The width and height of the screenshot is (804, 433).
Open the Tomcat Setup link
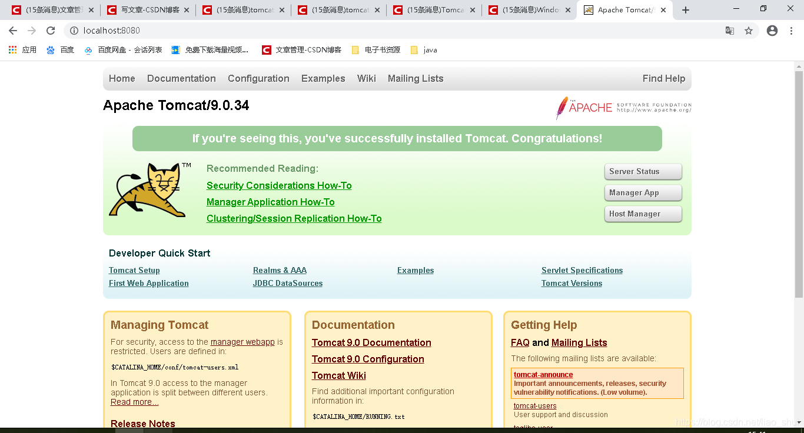tap(134, 271)
